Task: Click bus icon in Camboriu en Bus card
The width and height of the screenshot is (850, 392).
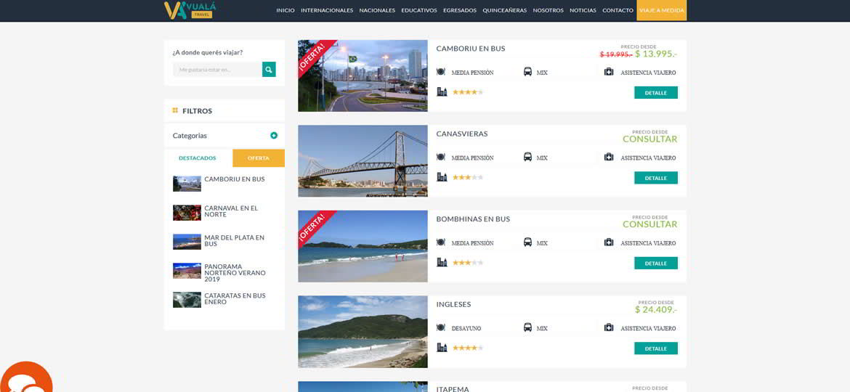Action: (527, 71)
